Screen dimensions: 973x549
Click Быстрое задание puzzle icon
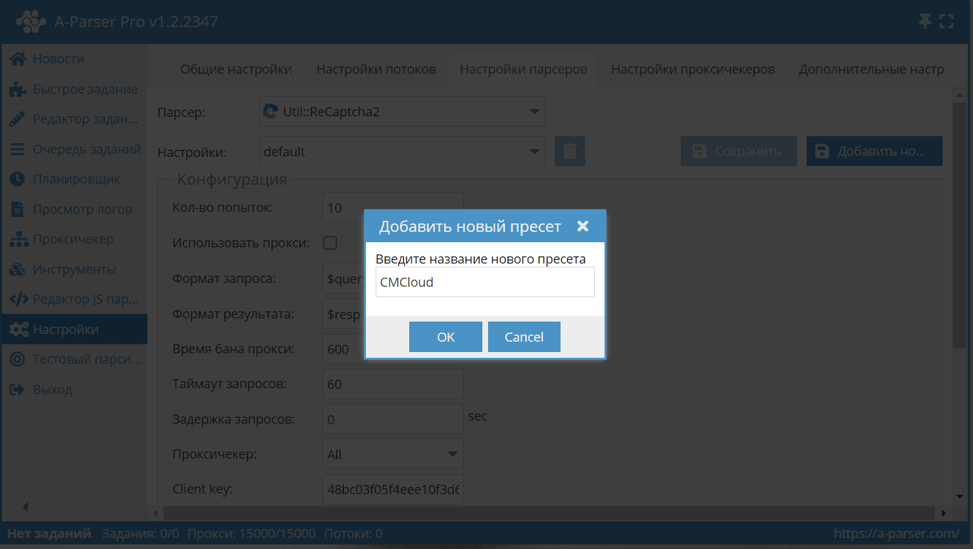(x=18, y=89)
